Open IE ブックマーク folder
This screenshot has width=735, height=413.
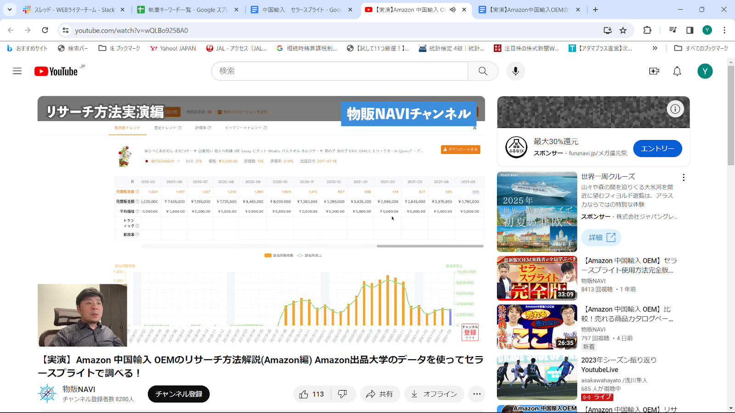[x=119, y=48]
